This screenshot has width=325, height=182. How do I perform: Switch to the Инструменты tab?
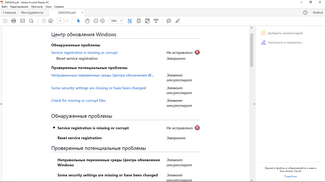click(32, 13)
